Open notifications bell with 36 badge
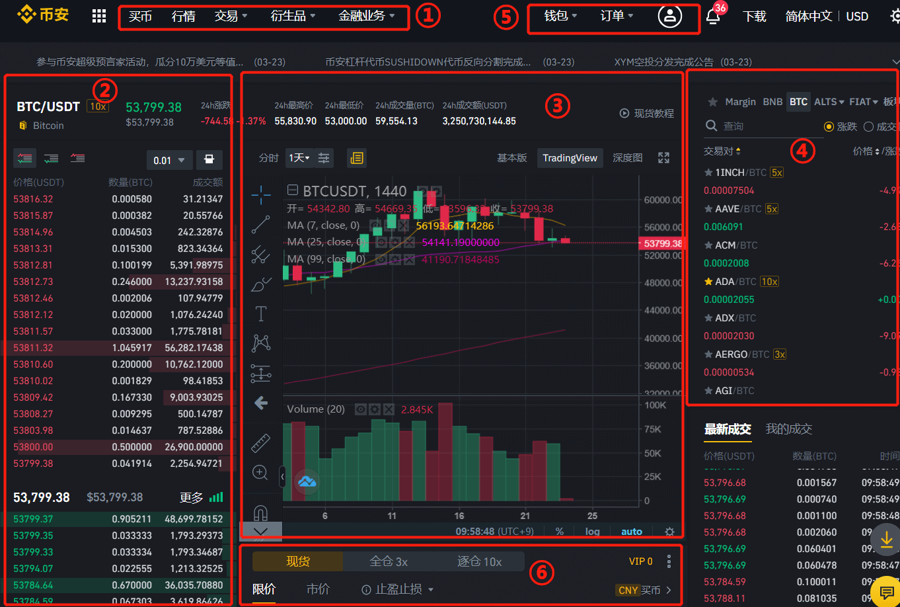 click(714, 16)
